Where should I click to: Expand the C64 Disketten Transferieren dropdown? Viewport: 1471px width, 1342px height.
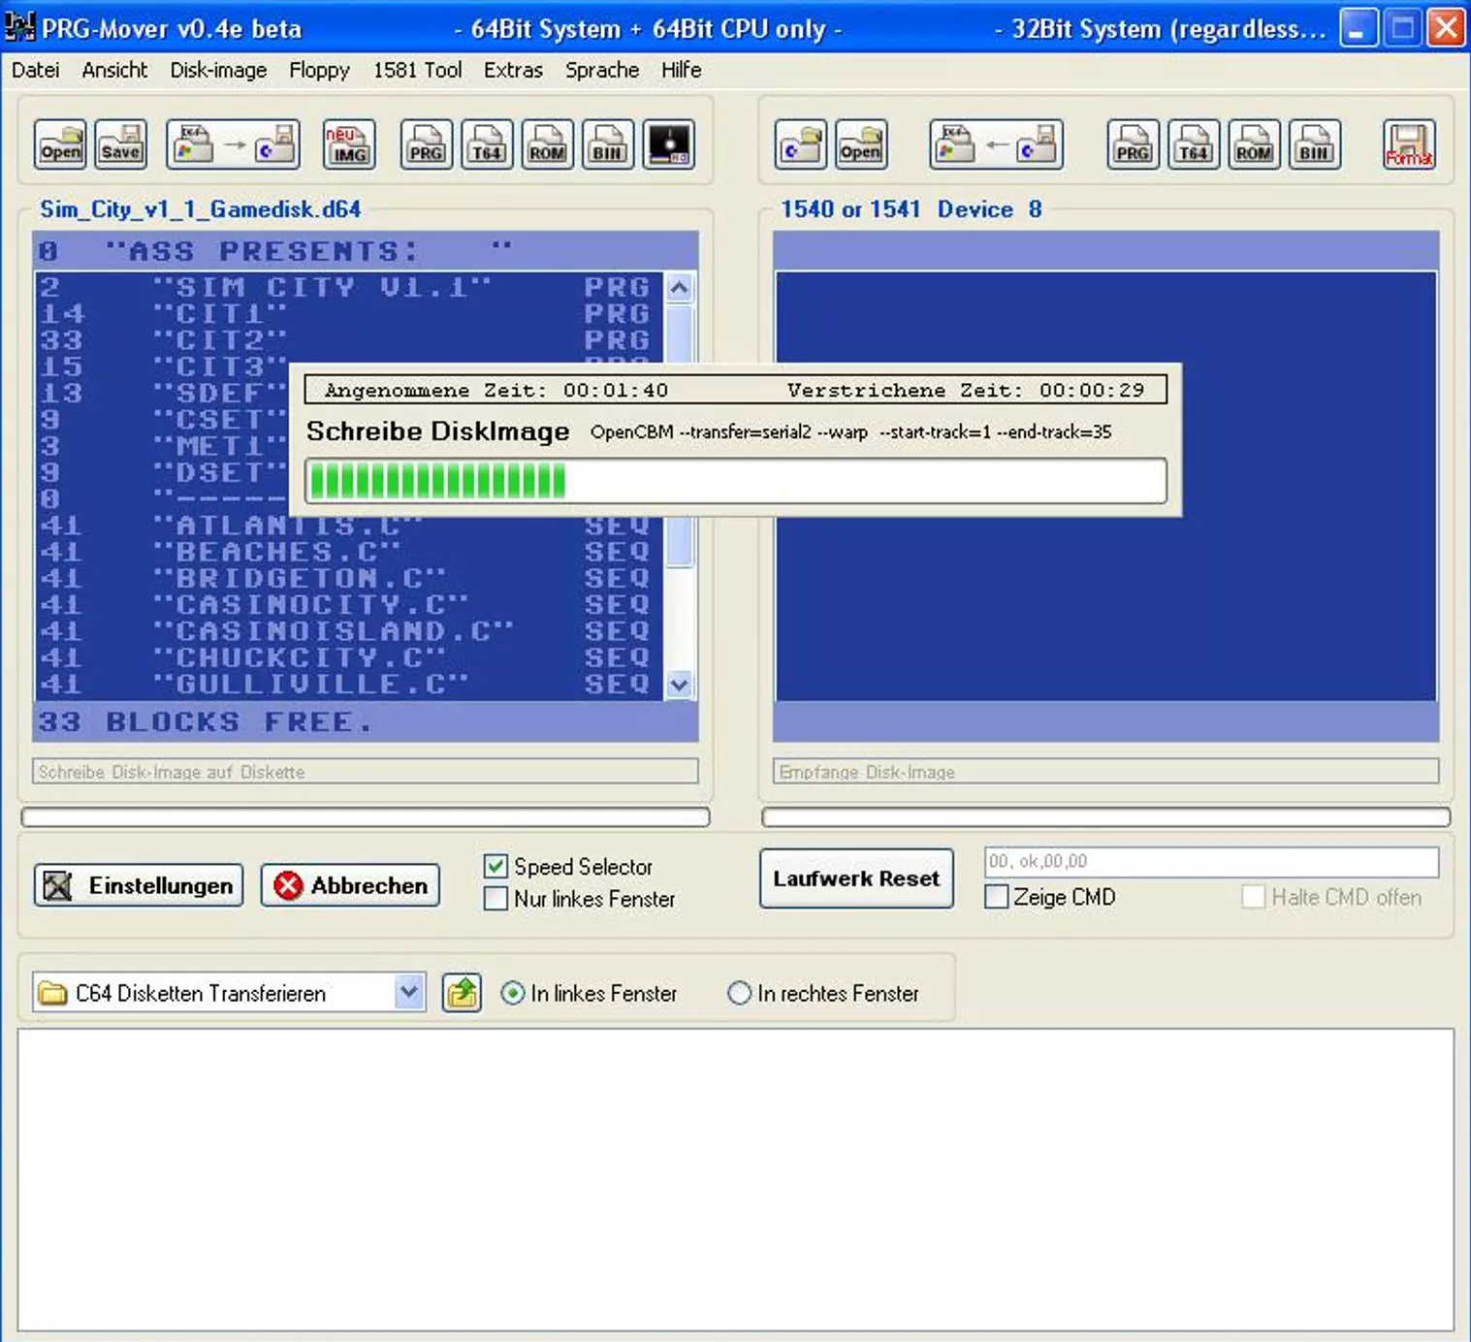(409, 993)
